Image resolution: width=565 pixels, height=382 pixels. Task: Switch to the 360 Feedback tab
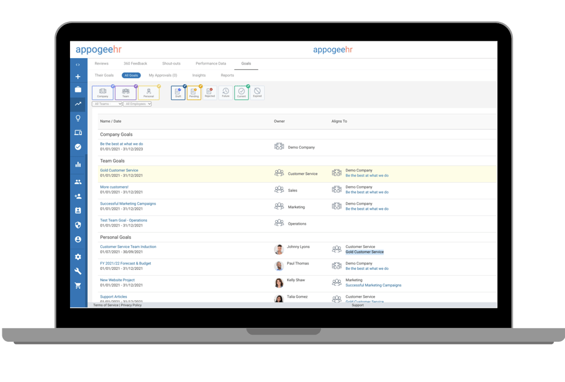[x=135, y=63]
